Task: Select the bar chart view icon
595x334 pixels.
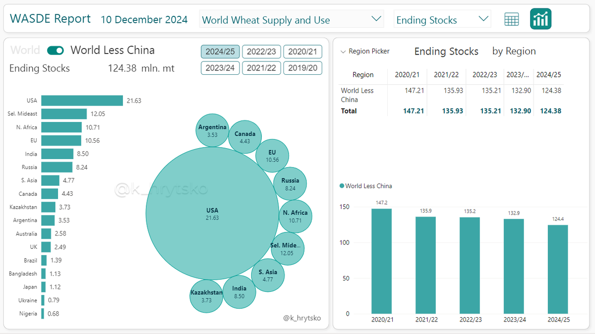Action: click(540, 19)
